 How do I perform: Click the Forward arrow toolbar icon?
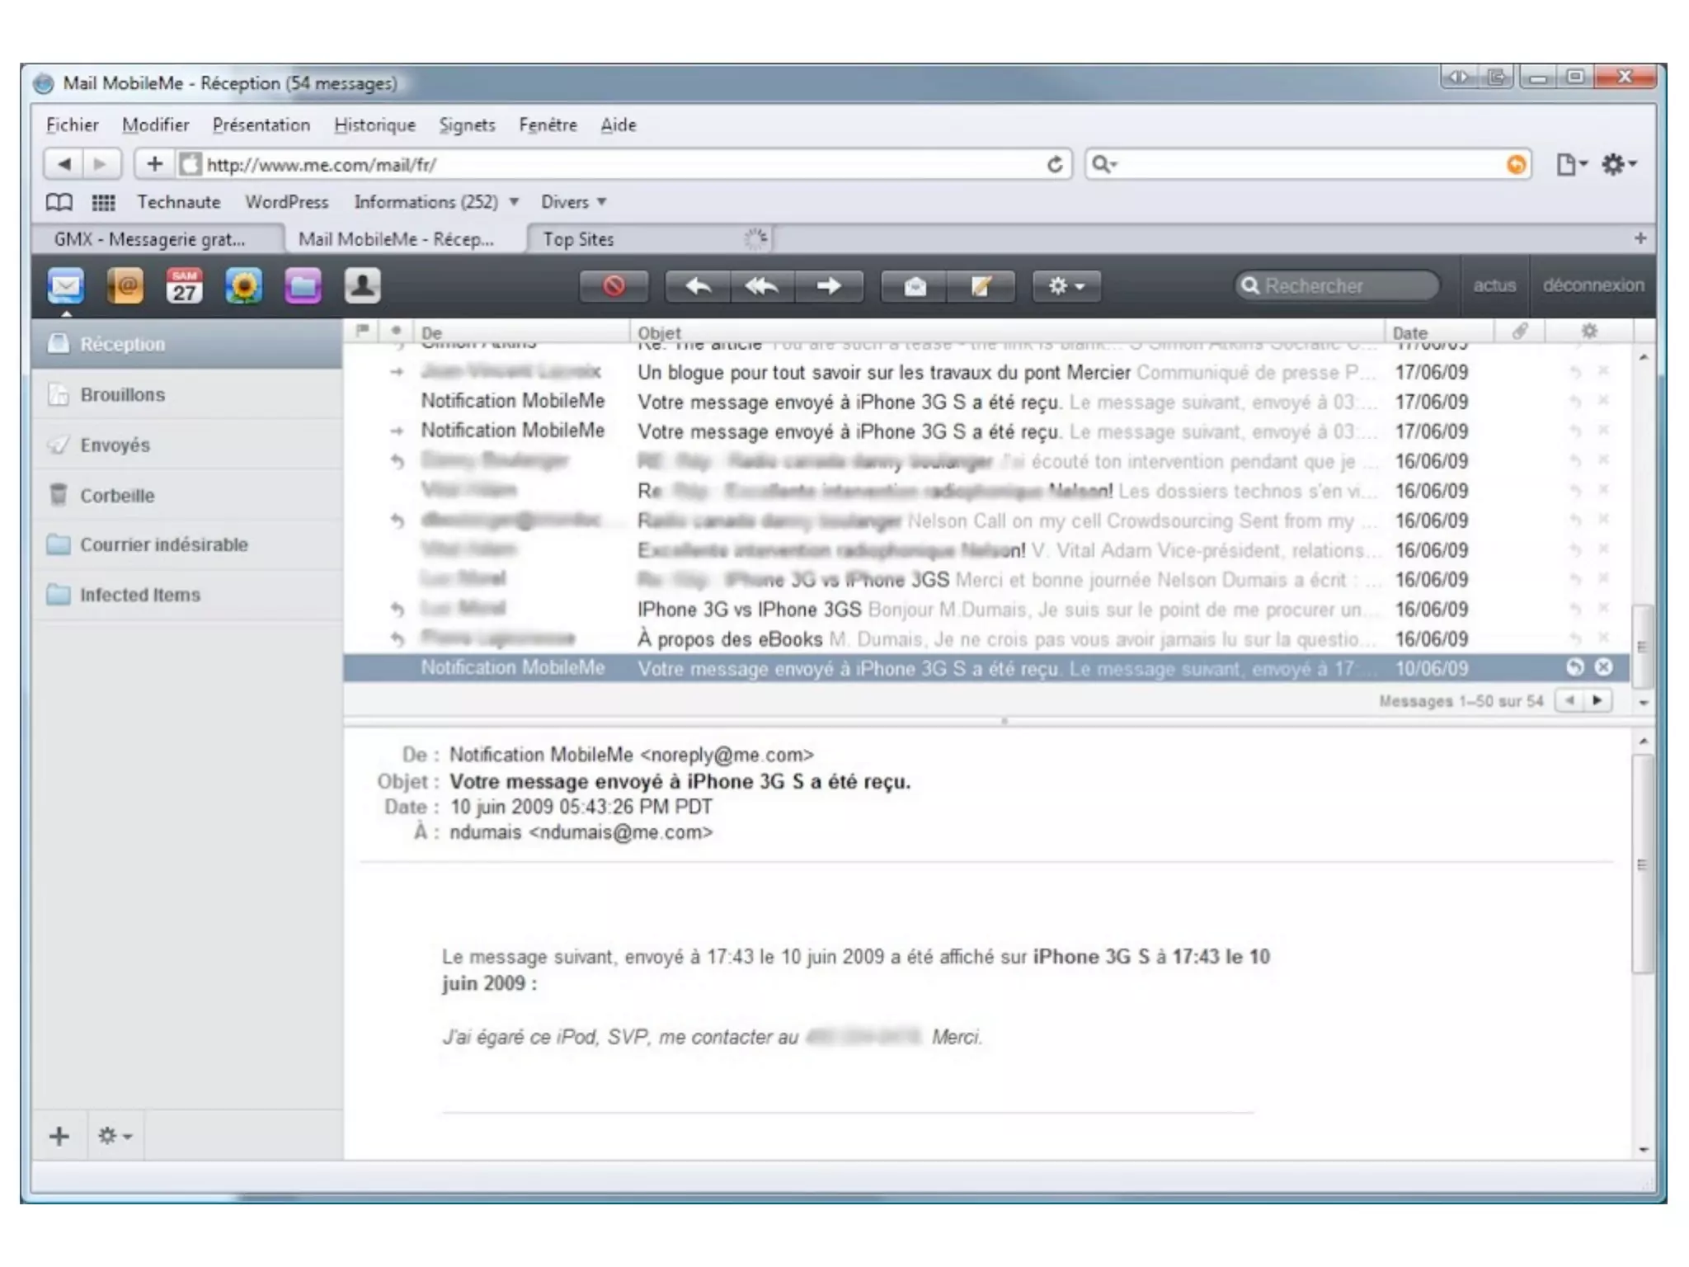[x=829, y=286]
